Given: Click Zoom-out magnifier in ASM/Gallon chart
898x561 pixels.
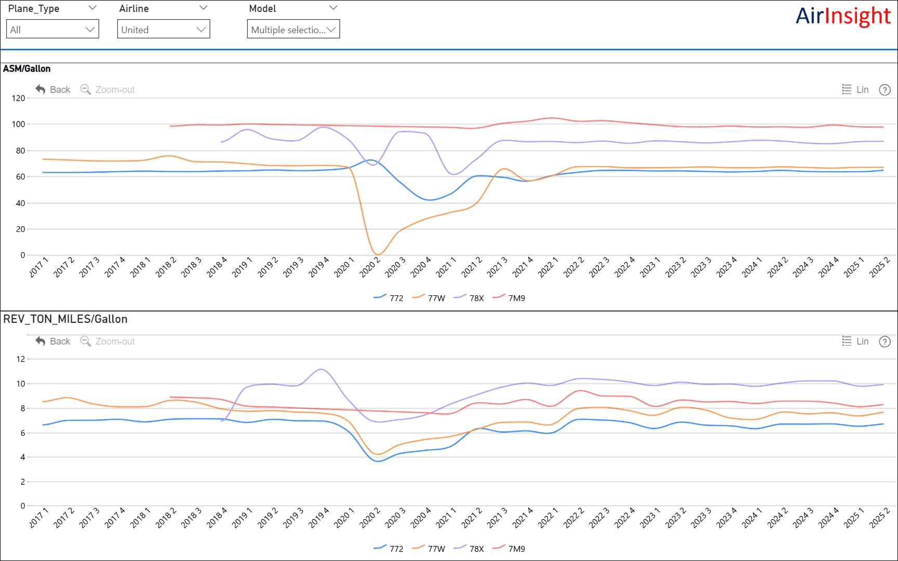Looking at the screenshot, I should tap(86, 89).
